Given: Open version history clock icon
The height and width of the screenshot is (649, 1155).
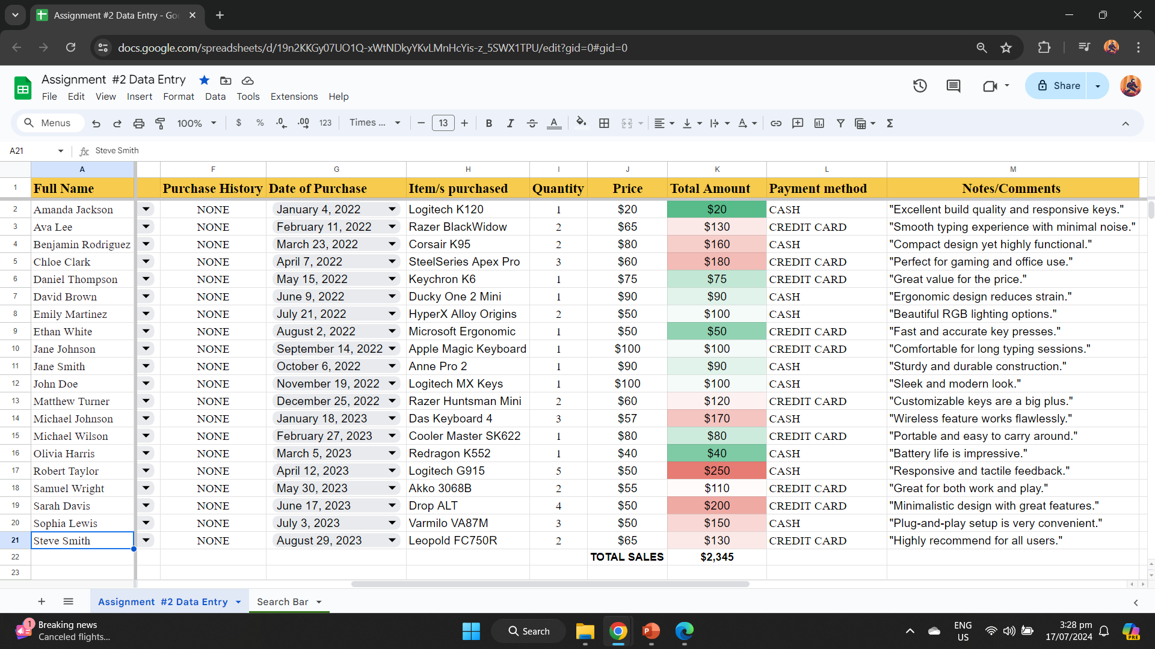Looking at the screenshot, I should [x=920, y=86].
